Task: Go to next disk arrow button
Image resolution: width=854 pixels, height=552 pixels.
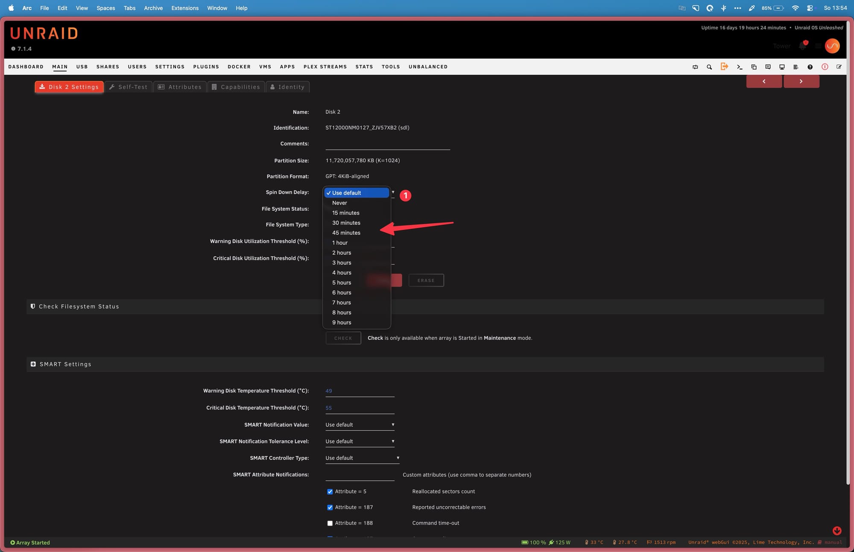Action: pos(801,82)
